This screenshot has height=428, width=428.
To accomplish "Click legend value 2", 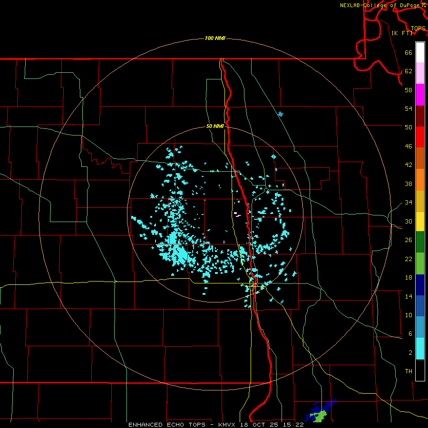I will point(410,353).
